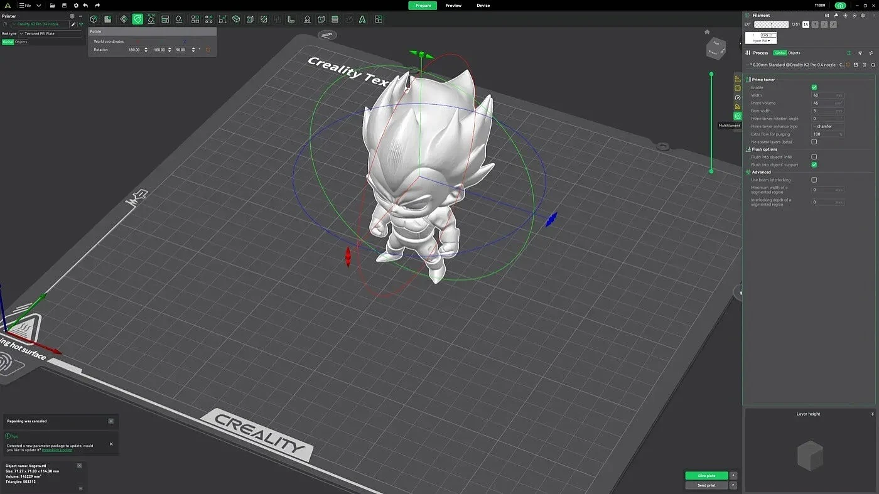This screenshot has height=494, width=879.
Task: Click the EXT filament color swatch
Action: pyautogui.click(x=771, y=24)
